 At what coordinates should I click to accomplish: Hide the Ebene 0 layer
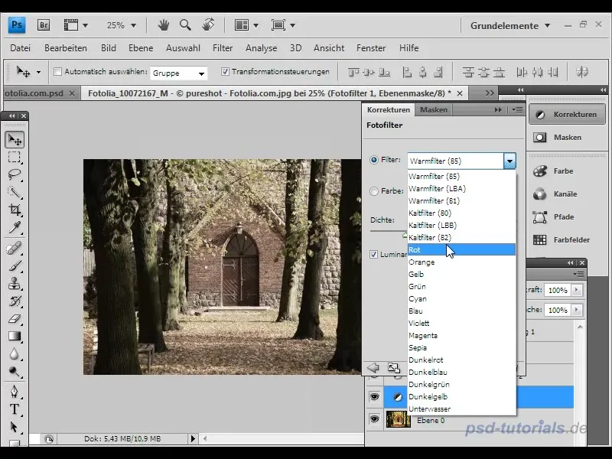point(374,419)
